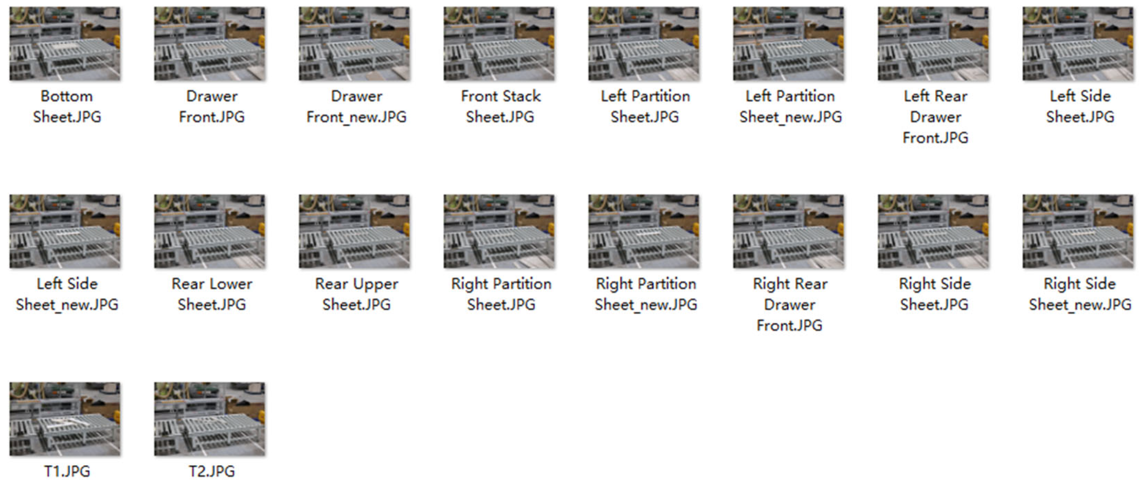Select Front Stack Sheet.JPG image
Image resolution: width=1141 pixels, height=484 pixels.
tap(499, 43)
